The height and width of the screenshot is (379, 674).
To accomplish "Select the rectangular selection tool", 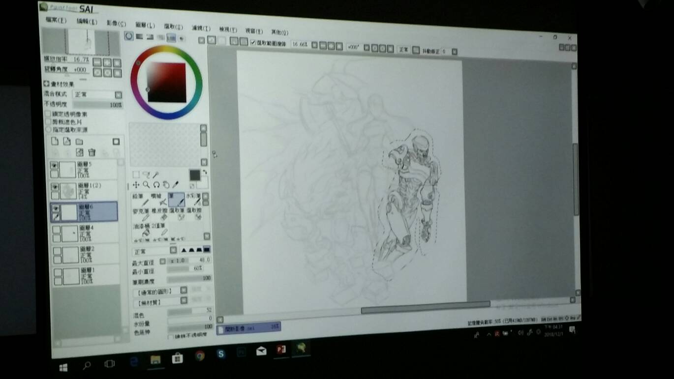I will click(136, 174).
